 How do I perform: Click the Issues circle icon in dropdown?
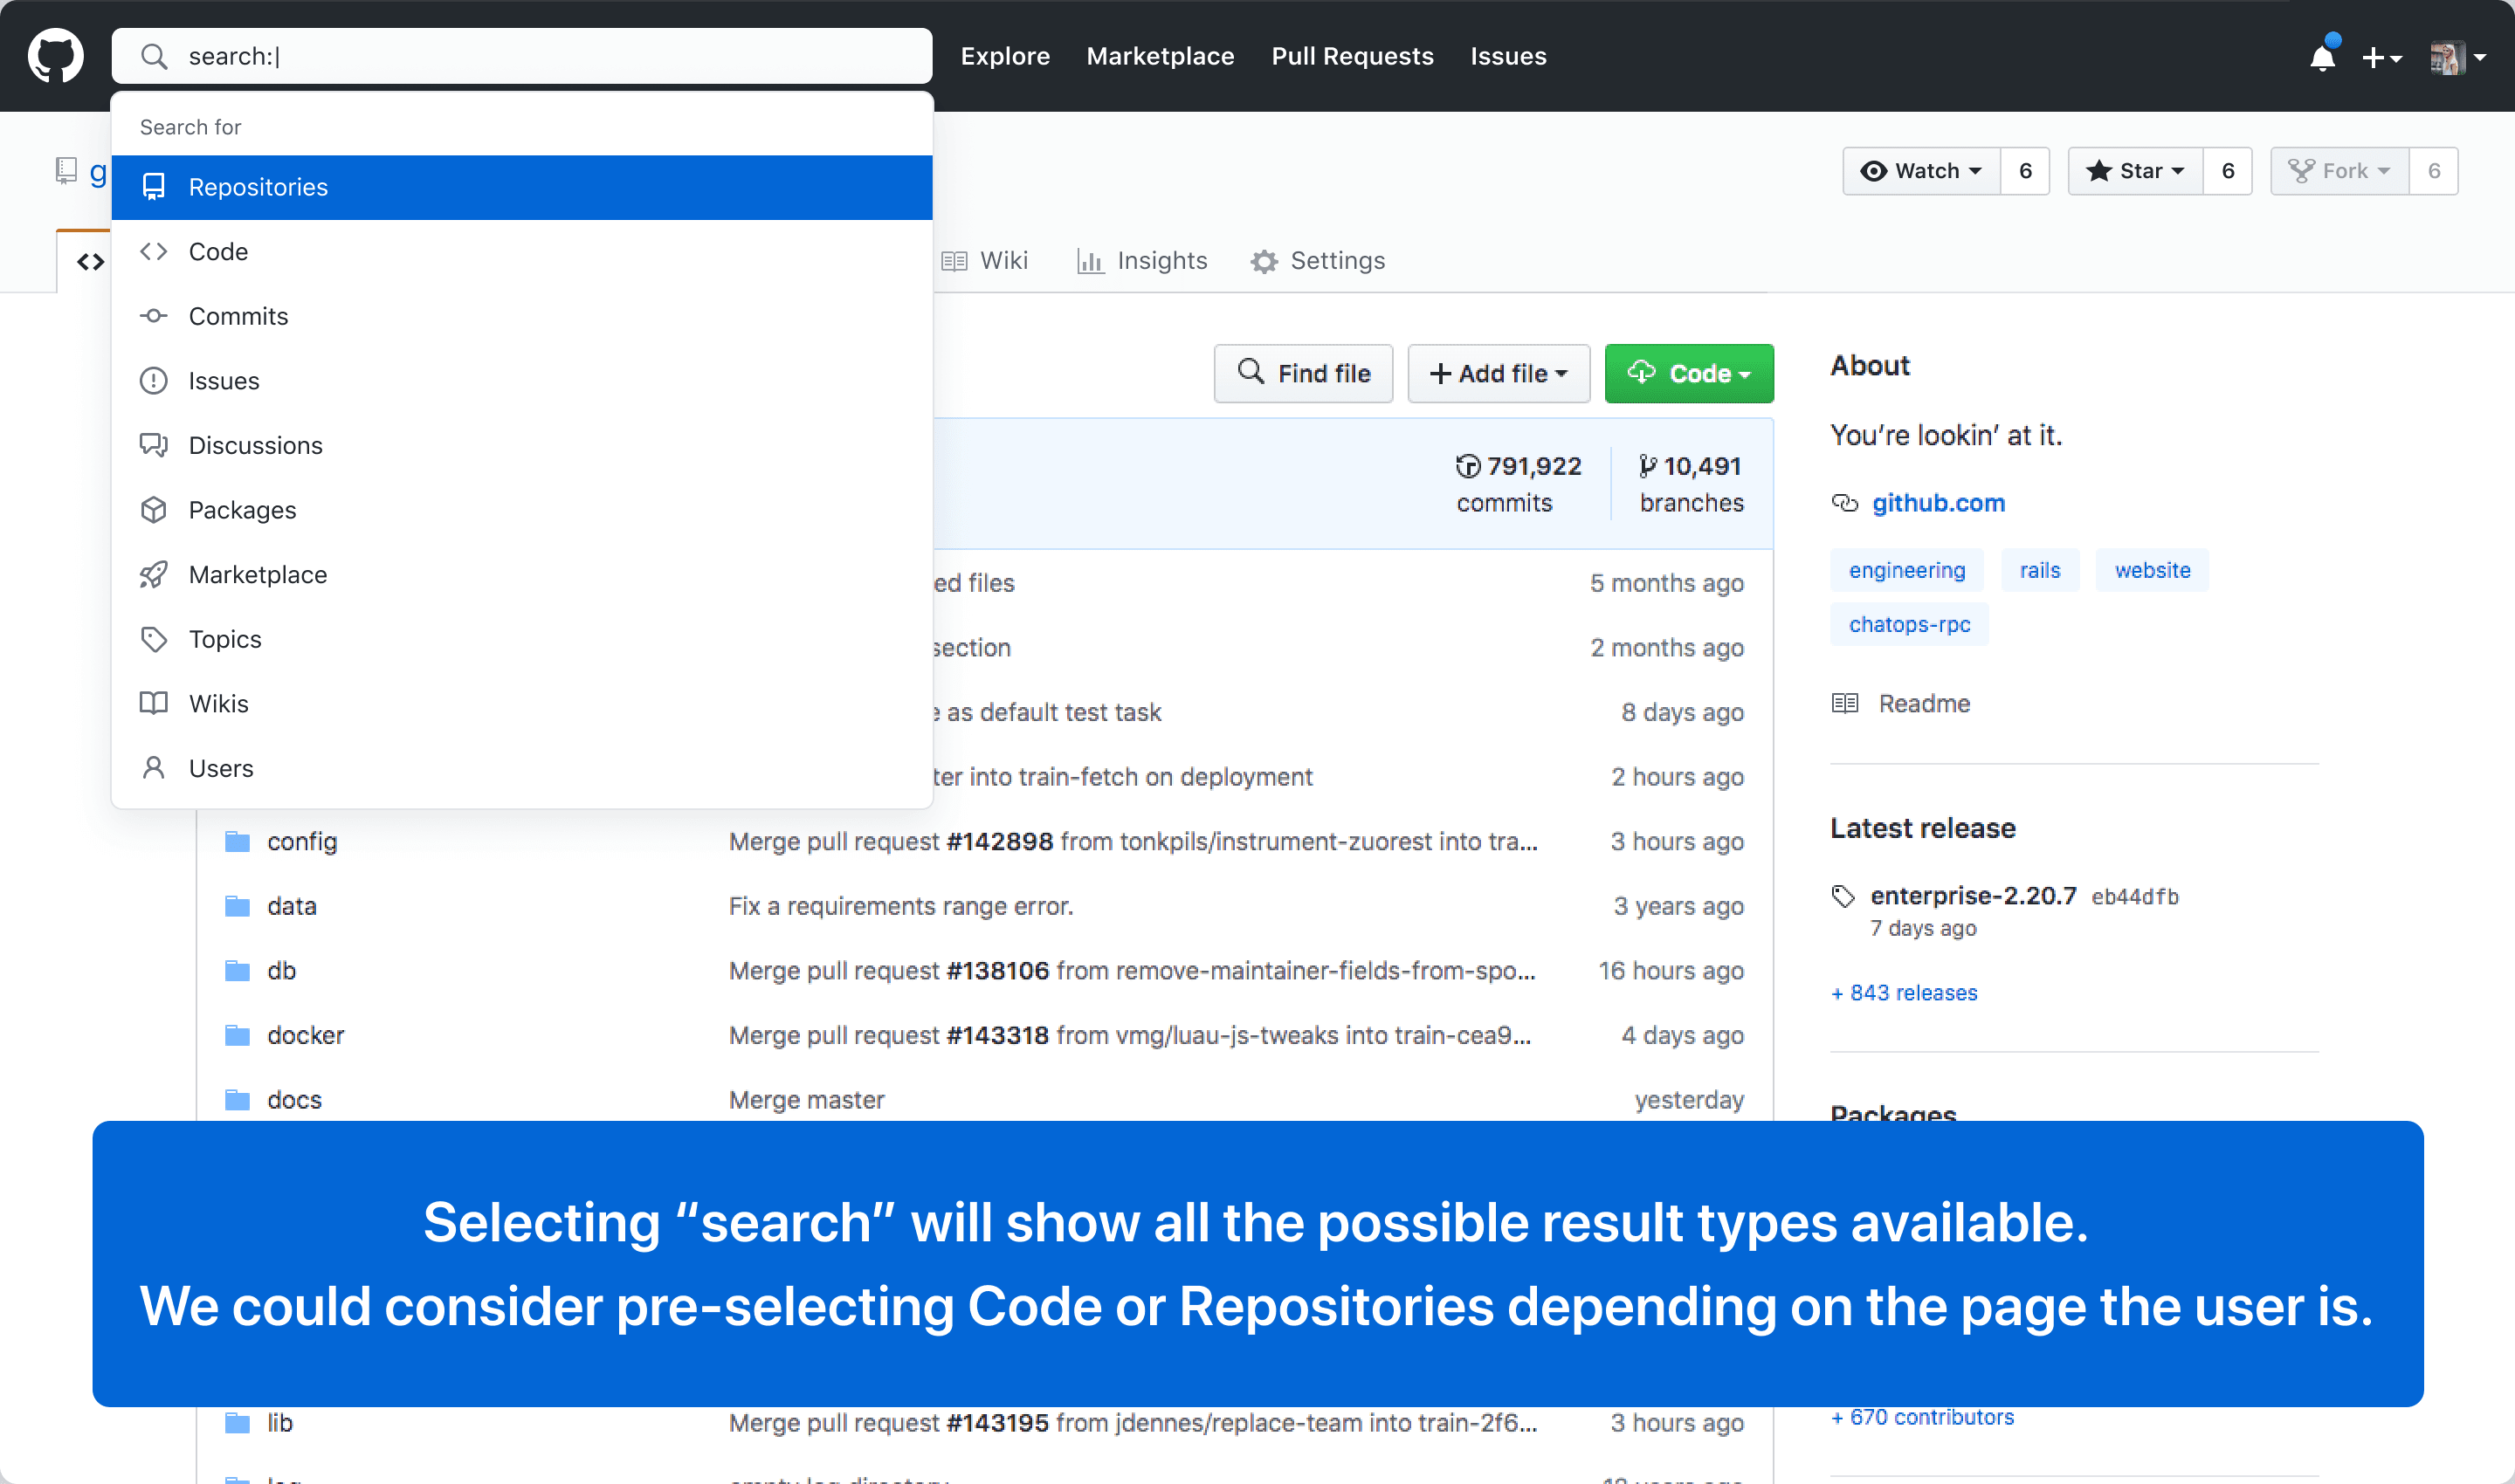pos(153,381)
